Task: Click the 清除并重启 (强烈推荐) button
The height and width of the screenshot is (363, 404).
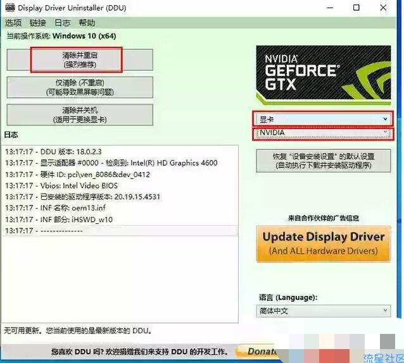Action: (x=80, y=59)
